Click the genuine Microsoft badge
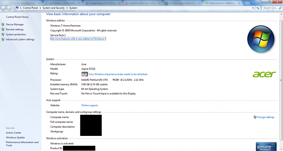This screenshot has height=151, width=283. pyautogui.click(x=266, y=146)
